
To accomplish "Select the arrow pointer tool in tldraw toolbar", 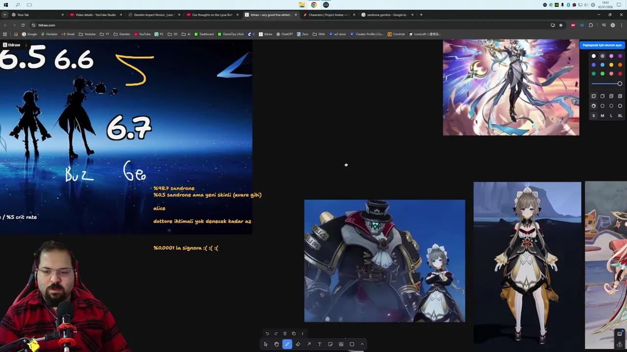I will pyautogui.click(x=265, y=344).
